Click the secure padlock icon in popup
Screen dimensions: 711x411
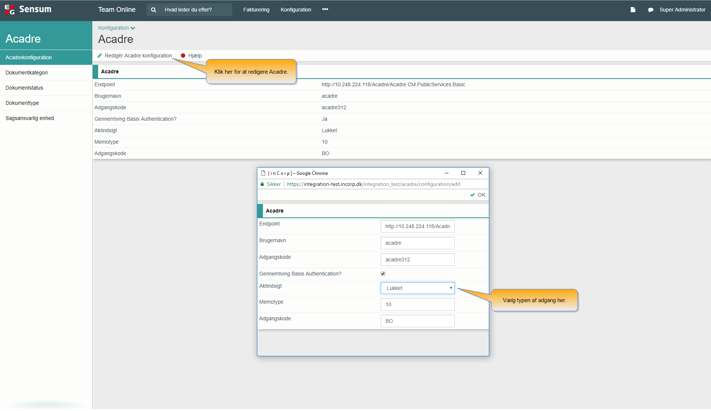[262, 184]
